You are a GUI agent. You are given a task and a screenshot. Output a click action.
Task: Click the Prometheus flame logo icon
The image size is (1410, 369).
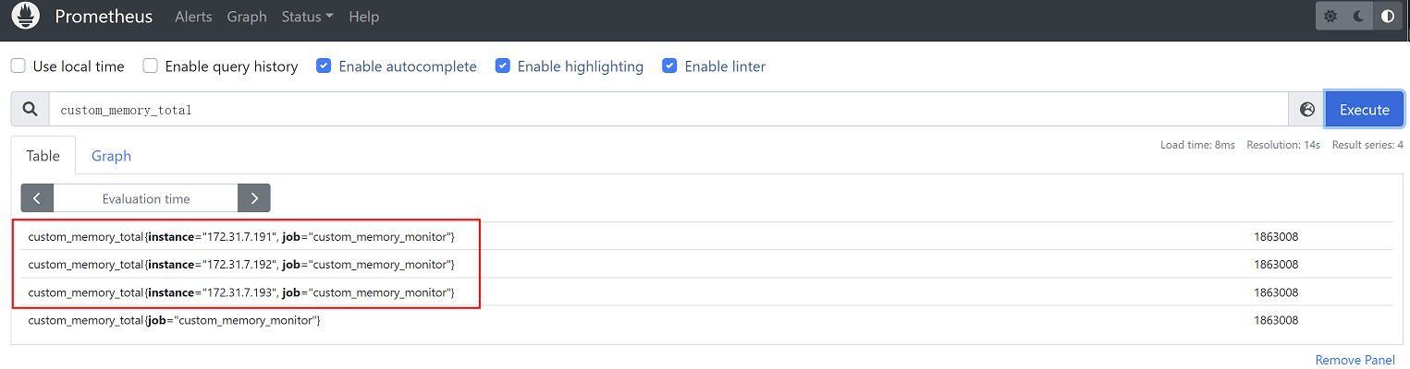coord(25,17)
